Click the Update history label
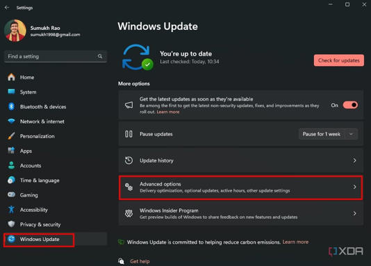Screen dimensions: 371x266 (x=156, y=160)
